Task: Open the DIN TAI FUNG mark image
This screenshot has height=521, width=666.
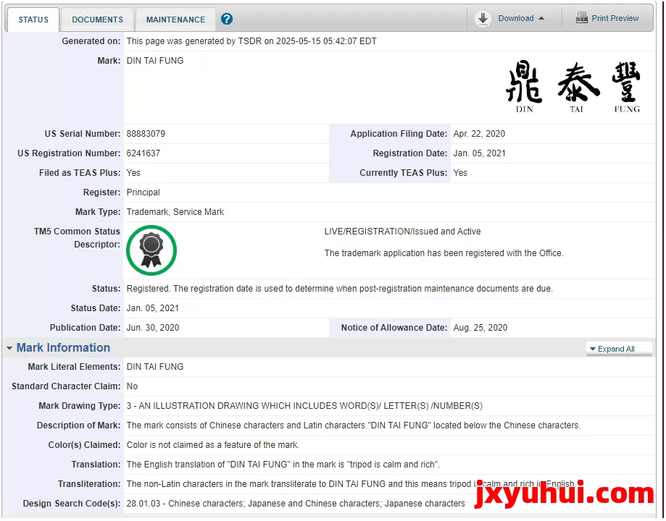Action: pyautogui.click(x=573, y=87)
